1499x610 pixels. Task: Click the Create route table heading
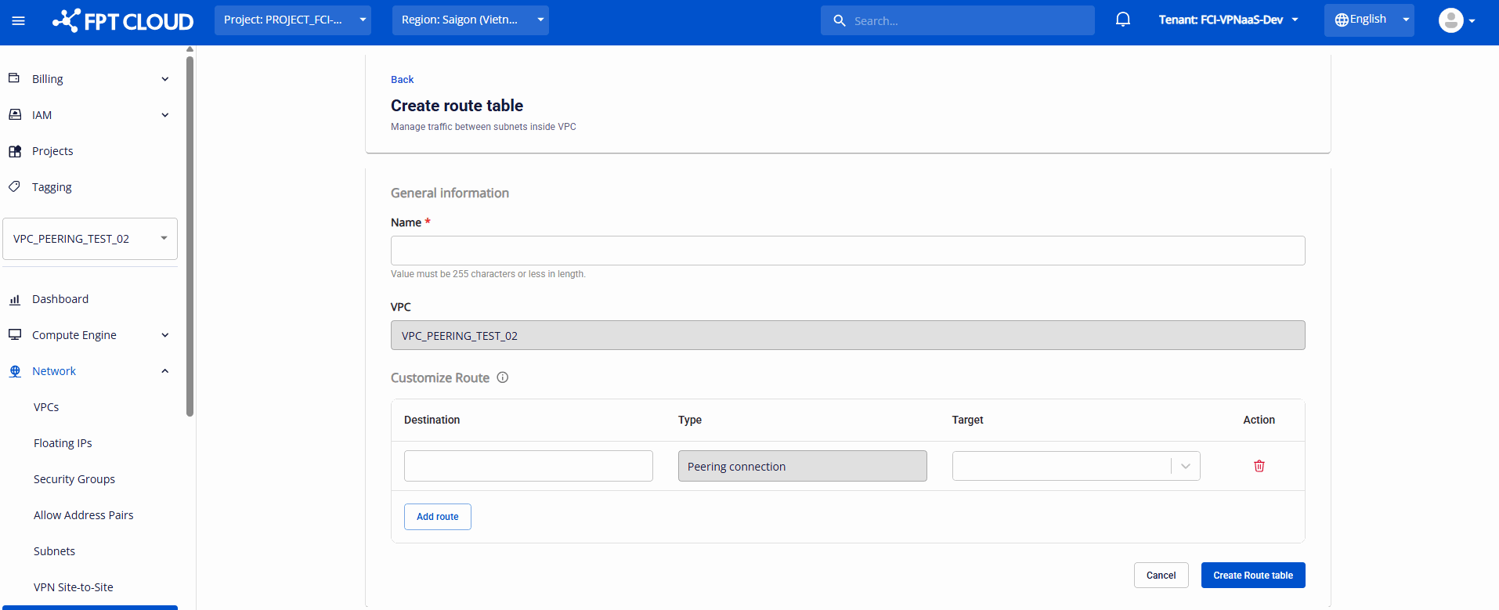(x=457, y=106)
